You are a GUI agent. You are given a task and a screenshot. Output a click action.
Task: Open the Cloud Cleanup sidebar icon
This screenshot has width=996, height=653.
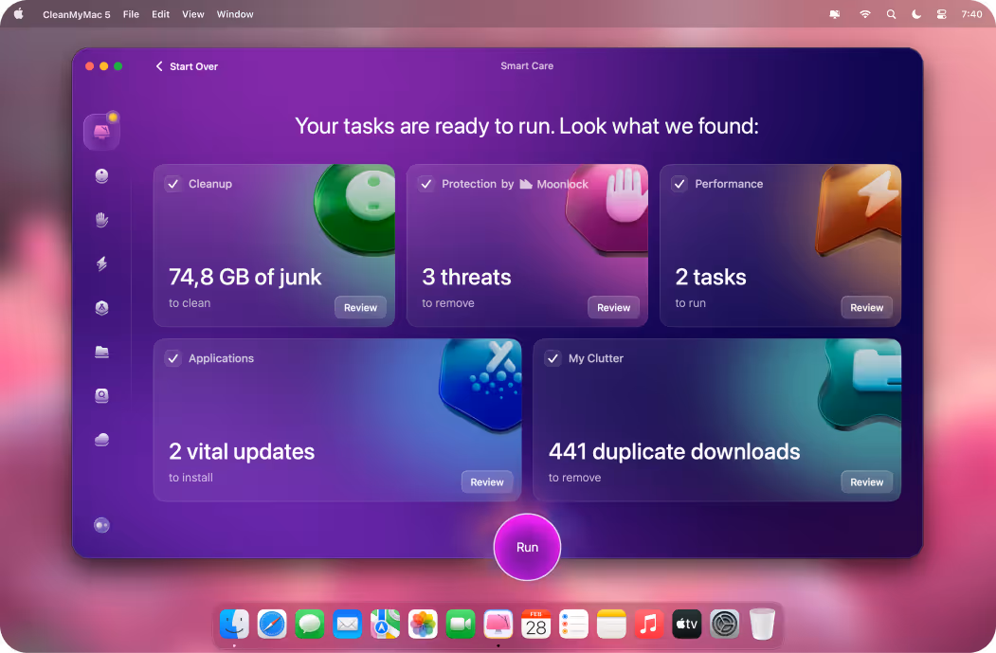tap(101, 439)
